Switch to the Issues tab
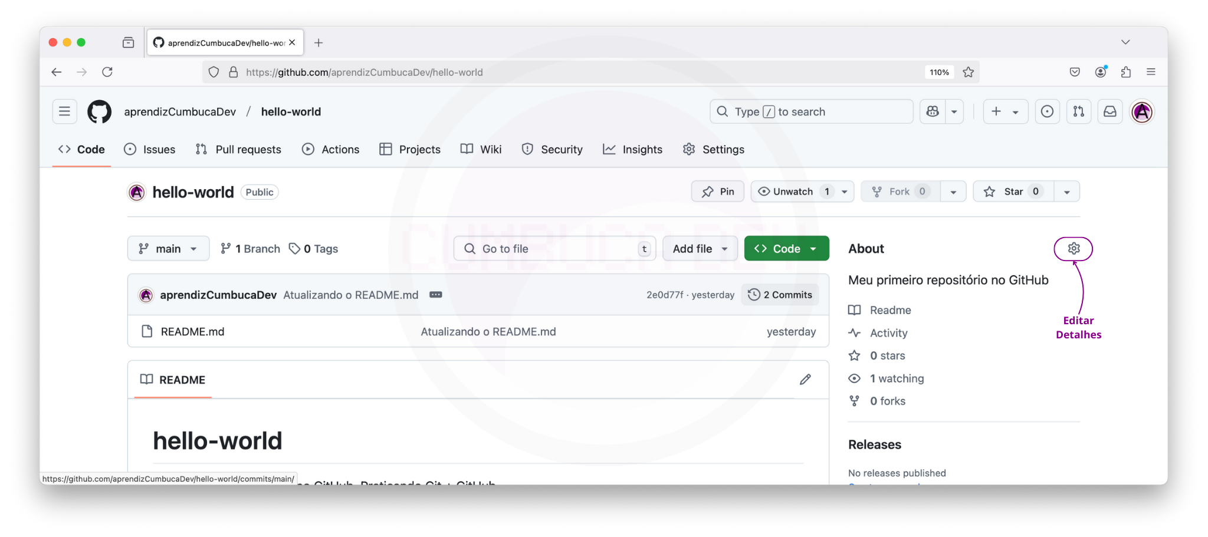The image size is (1208, 537). click(x=150, y=150)
